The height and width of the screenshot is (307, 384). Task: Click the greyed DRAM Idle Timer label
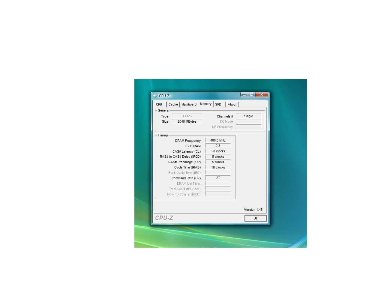[x=189, y=183]
